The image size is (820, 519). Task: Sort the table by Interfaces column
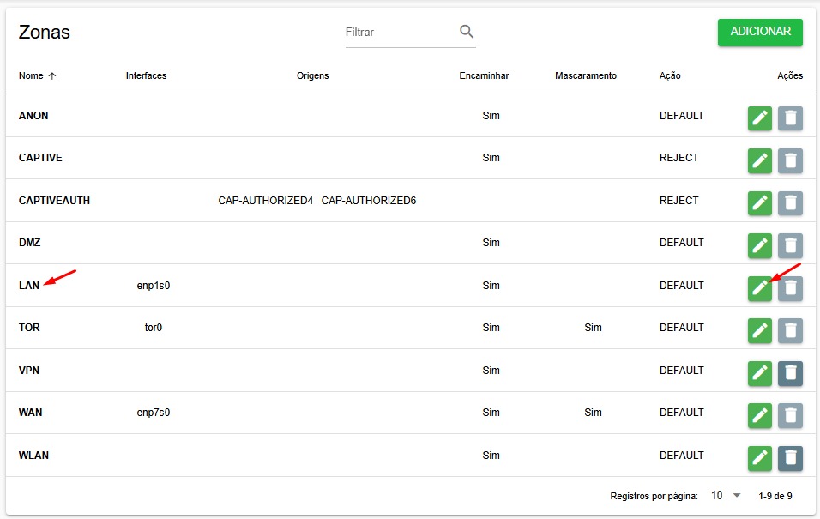(146, 75)
